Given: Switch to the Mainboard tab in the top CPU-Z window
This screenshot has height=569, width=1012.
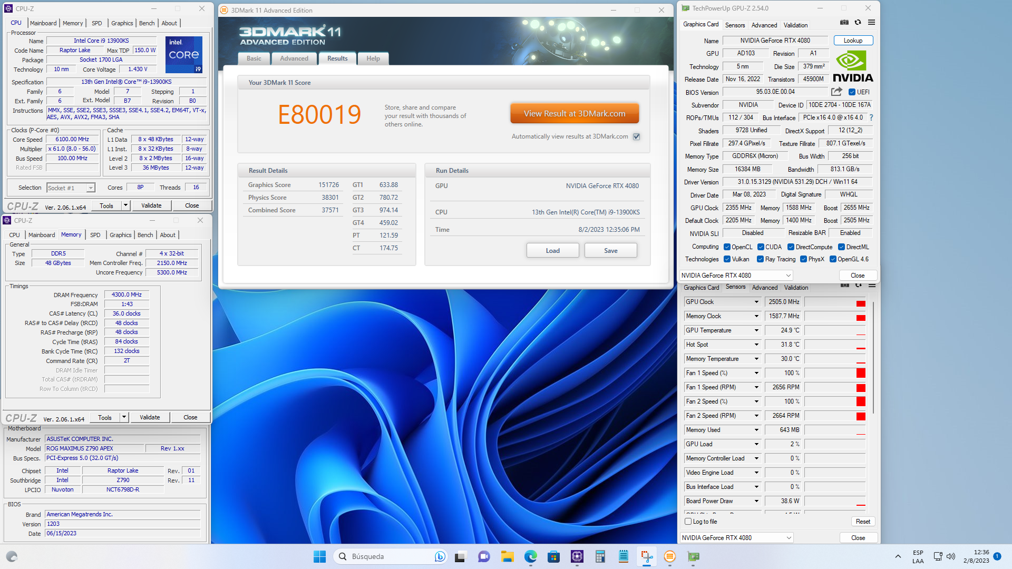Looking at the screenshot, I should (x=43, y=23).
